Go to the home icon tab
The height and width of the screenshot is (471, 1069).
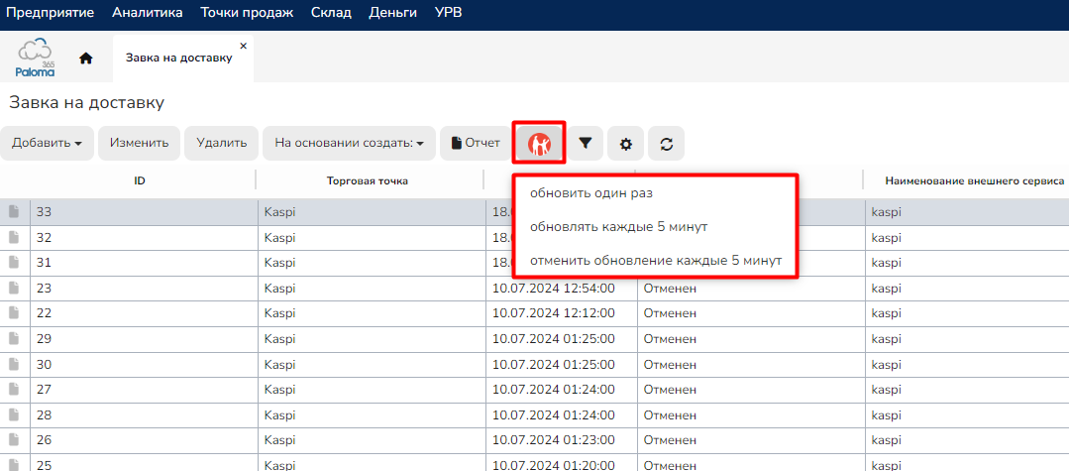[x=86, y=58]
